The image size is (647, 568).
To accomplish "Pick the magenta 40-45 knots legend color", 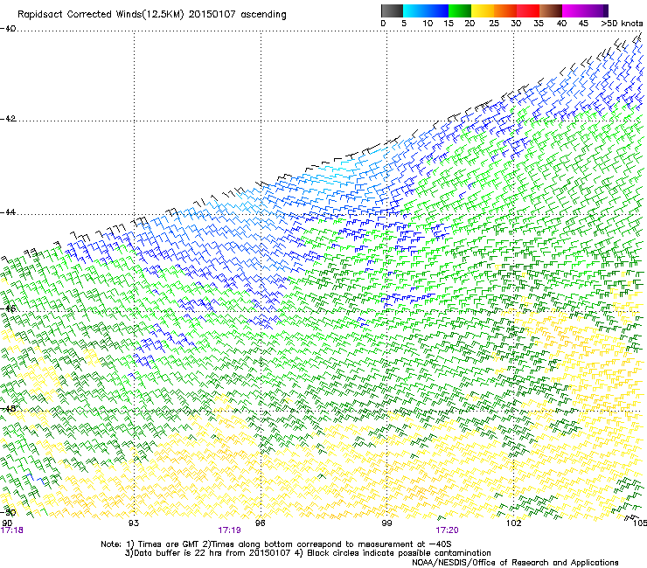I will click(574, 10).
